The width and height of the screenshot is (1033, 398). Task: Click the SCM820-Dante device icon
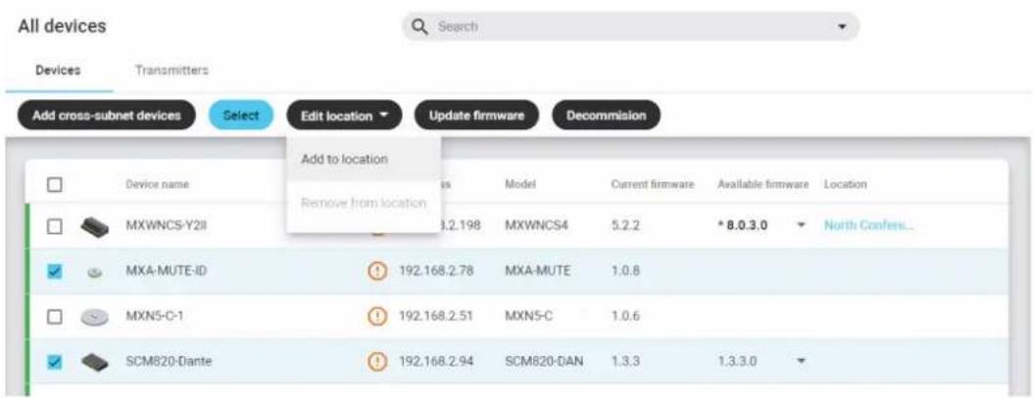click(94, 361)
